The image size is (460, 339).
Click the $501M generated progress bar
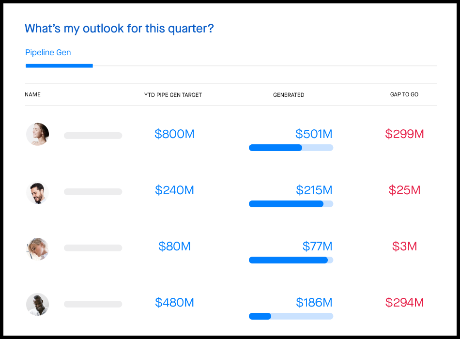click(291, 148)
